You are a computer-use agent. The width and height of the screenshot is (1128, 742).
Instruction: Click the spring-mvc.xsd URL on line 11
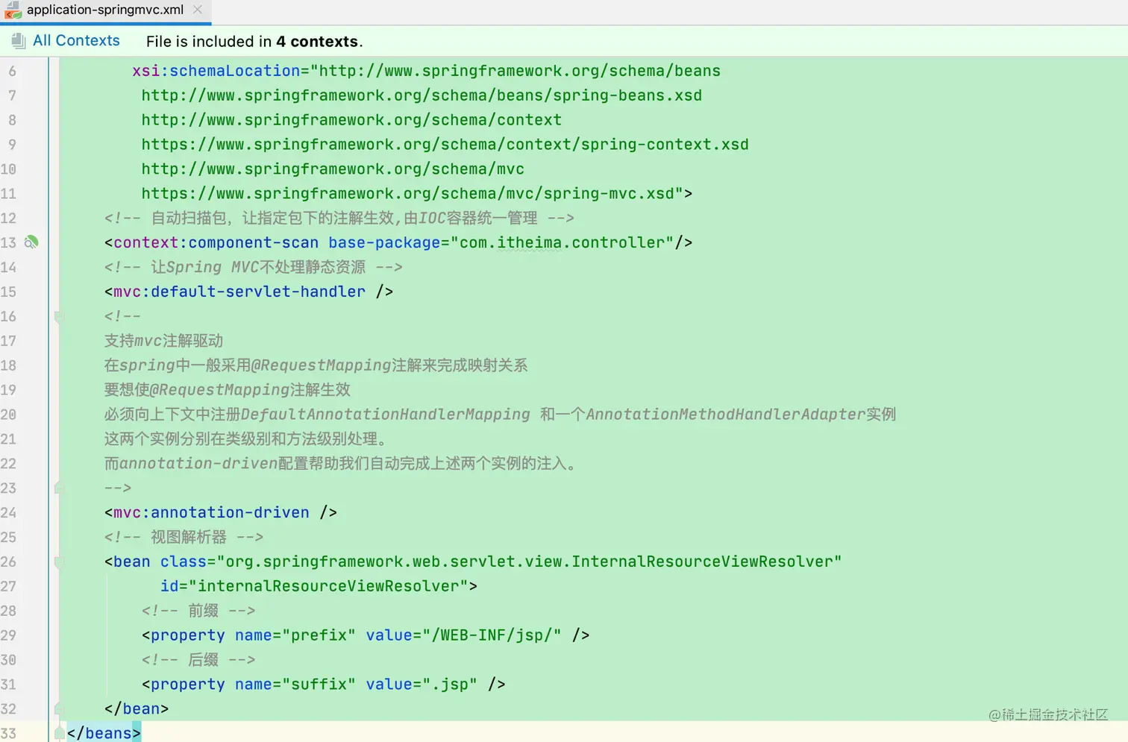tap(407, 194)
